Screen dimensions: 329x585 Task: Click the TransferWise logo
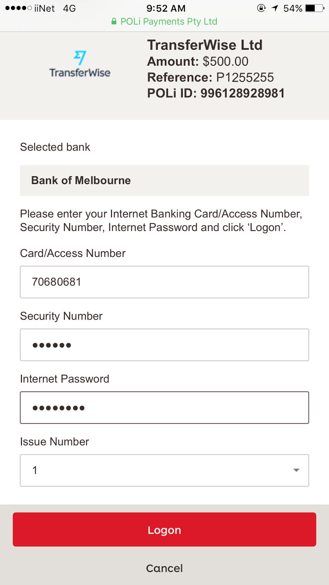[80, 64]
